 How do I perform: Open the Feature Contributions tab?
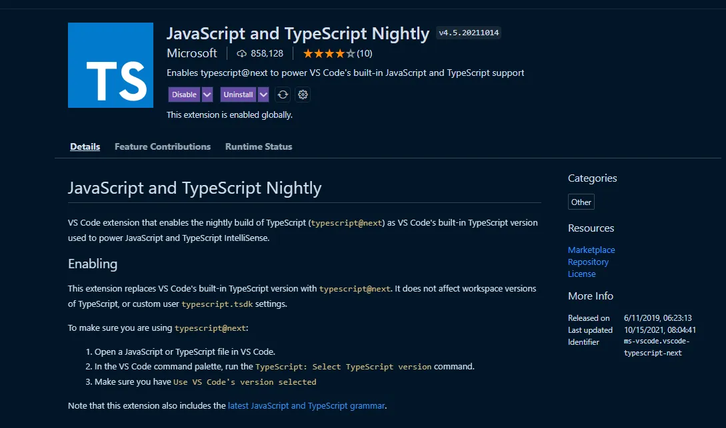[163, 146]
